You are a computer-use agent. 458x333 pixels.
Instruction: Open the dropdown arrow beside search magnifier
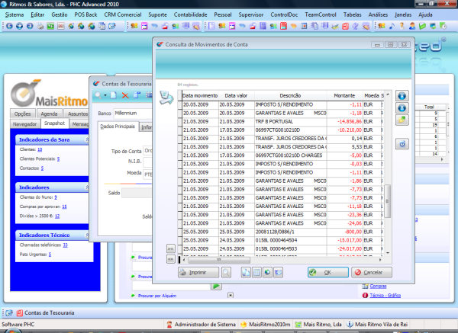point(105,95)
